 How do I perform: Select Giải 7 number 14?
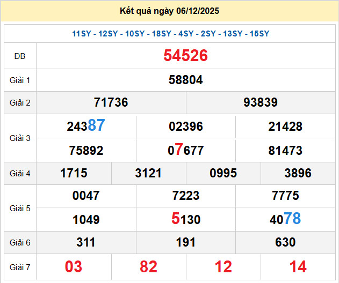(298, 266)
